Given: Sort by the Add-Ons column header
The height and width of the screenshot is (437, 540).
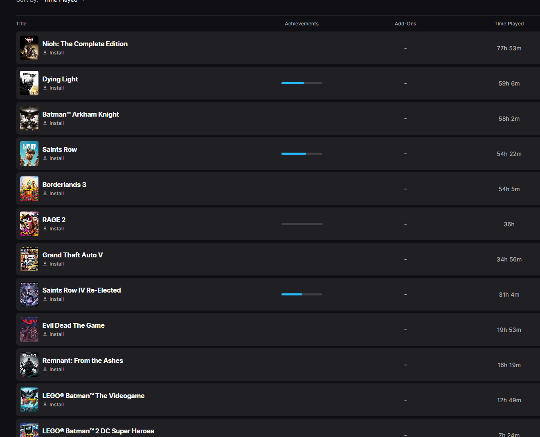Looking at the screenshot, I should tap(405, 24).
